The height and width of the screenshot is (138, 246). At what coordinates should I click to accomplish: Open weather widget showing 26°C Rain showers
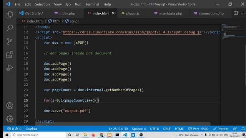point(186,135)
